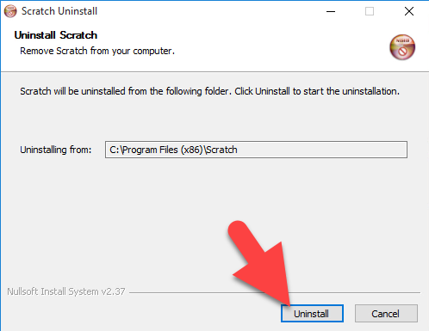Screen dimensions: 429x331
Task: Click the "Scratch Uninstall" window title text
Action: 59,11
